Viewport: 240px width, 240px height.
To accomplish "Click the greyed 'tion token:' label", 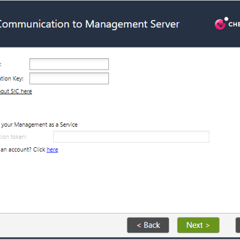I will tap(13, 137).
